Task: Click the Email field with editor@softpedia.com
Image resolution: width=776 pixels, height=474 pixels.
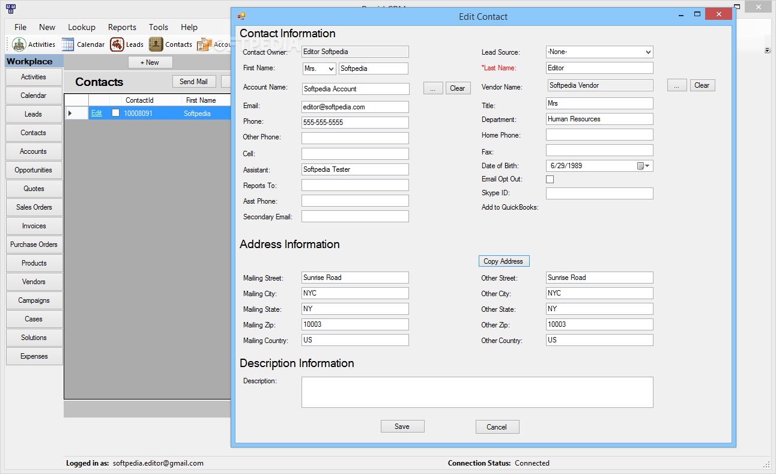Action: tap(355, 107)
